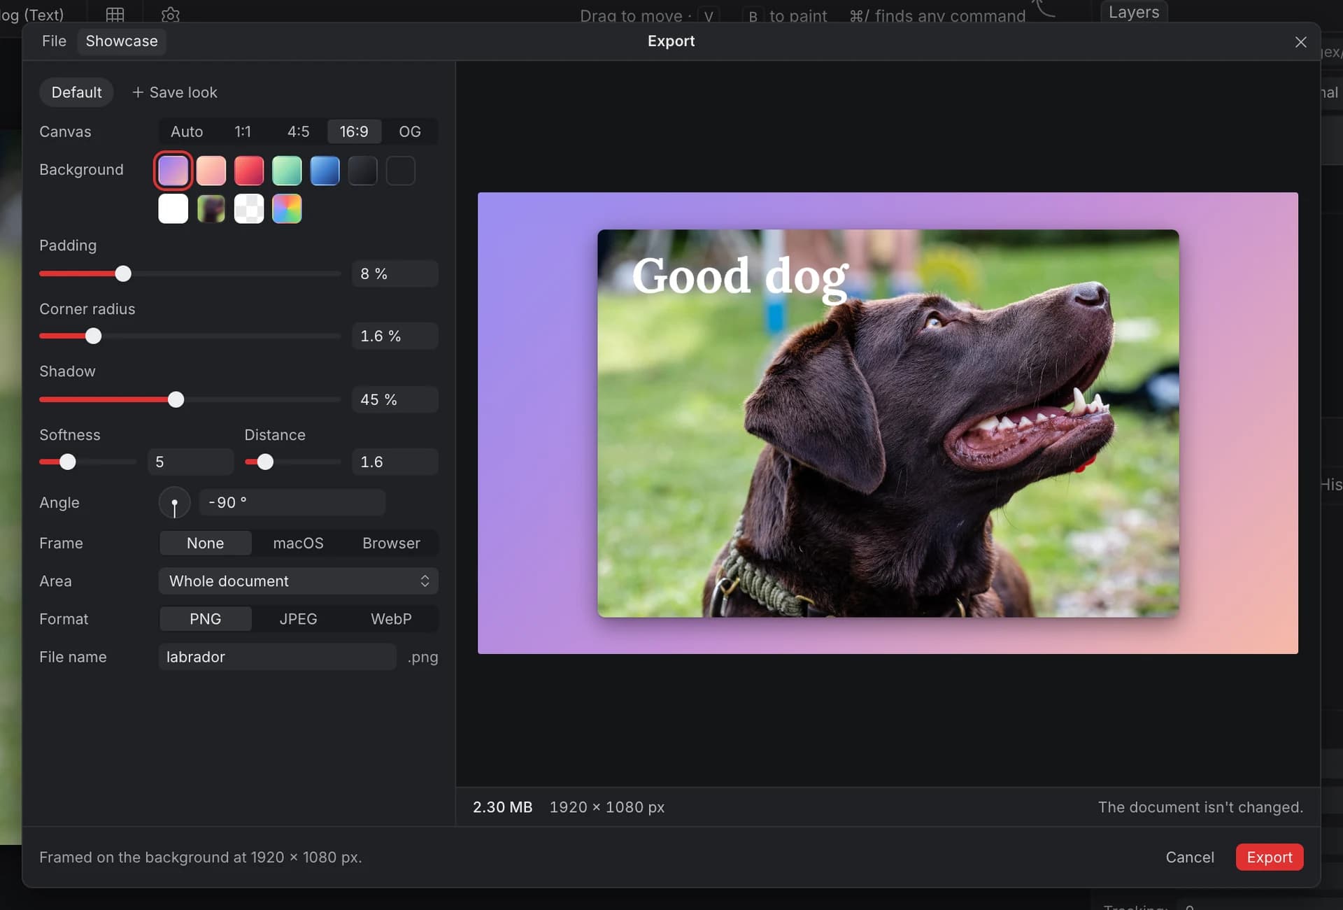Select the PNG format

tap(205, 619)
